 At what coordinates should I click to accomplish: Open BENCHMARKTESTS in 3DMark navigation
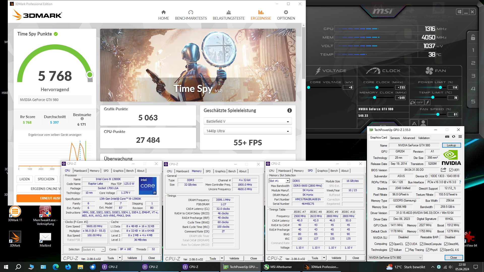191,15
